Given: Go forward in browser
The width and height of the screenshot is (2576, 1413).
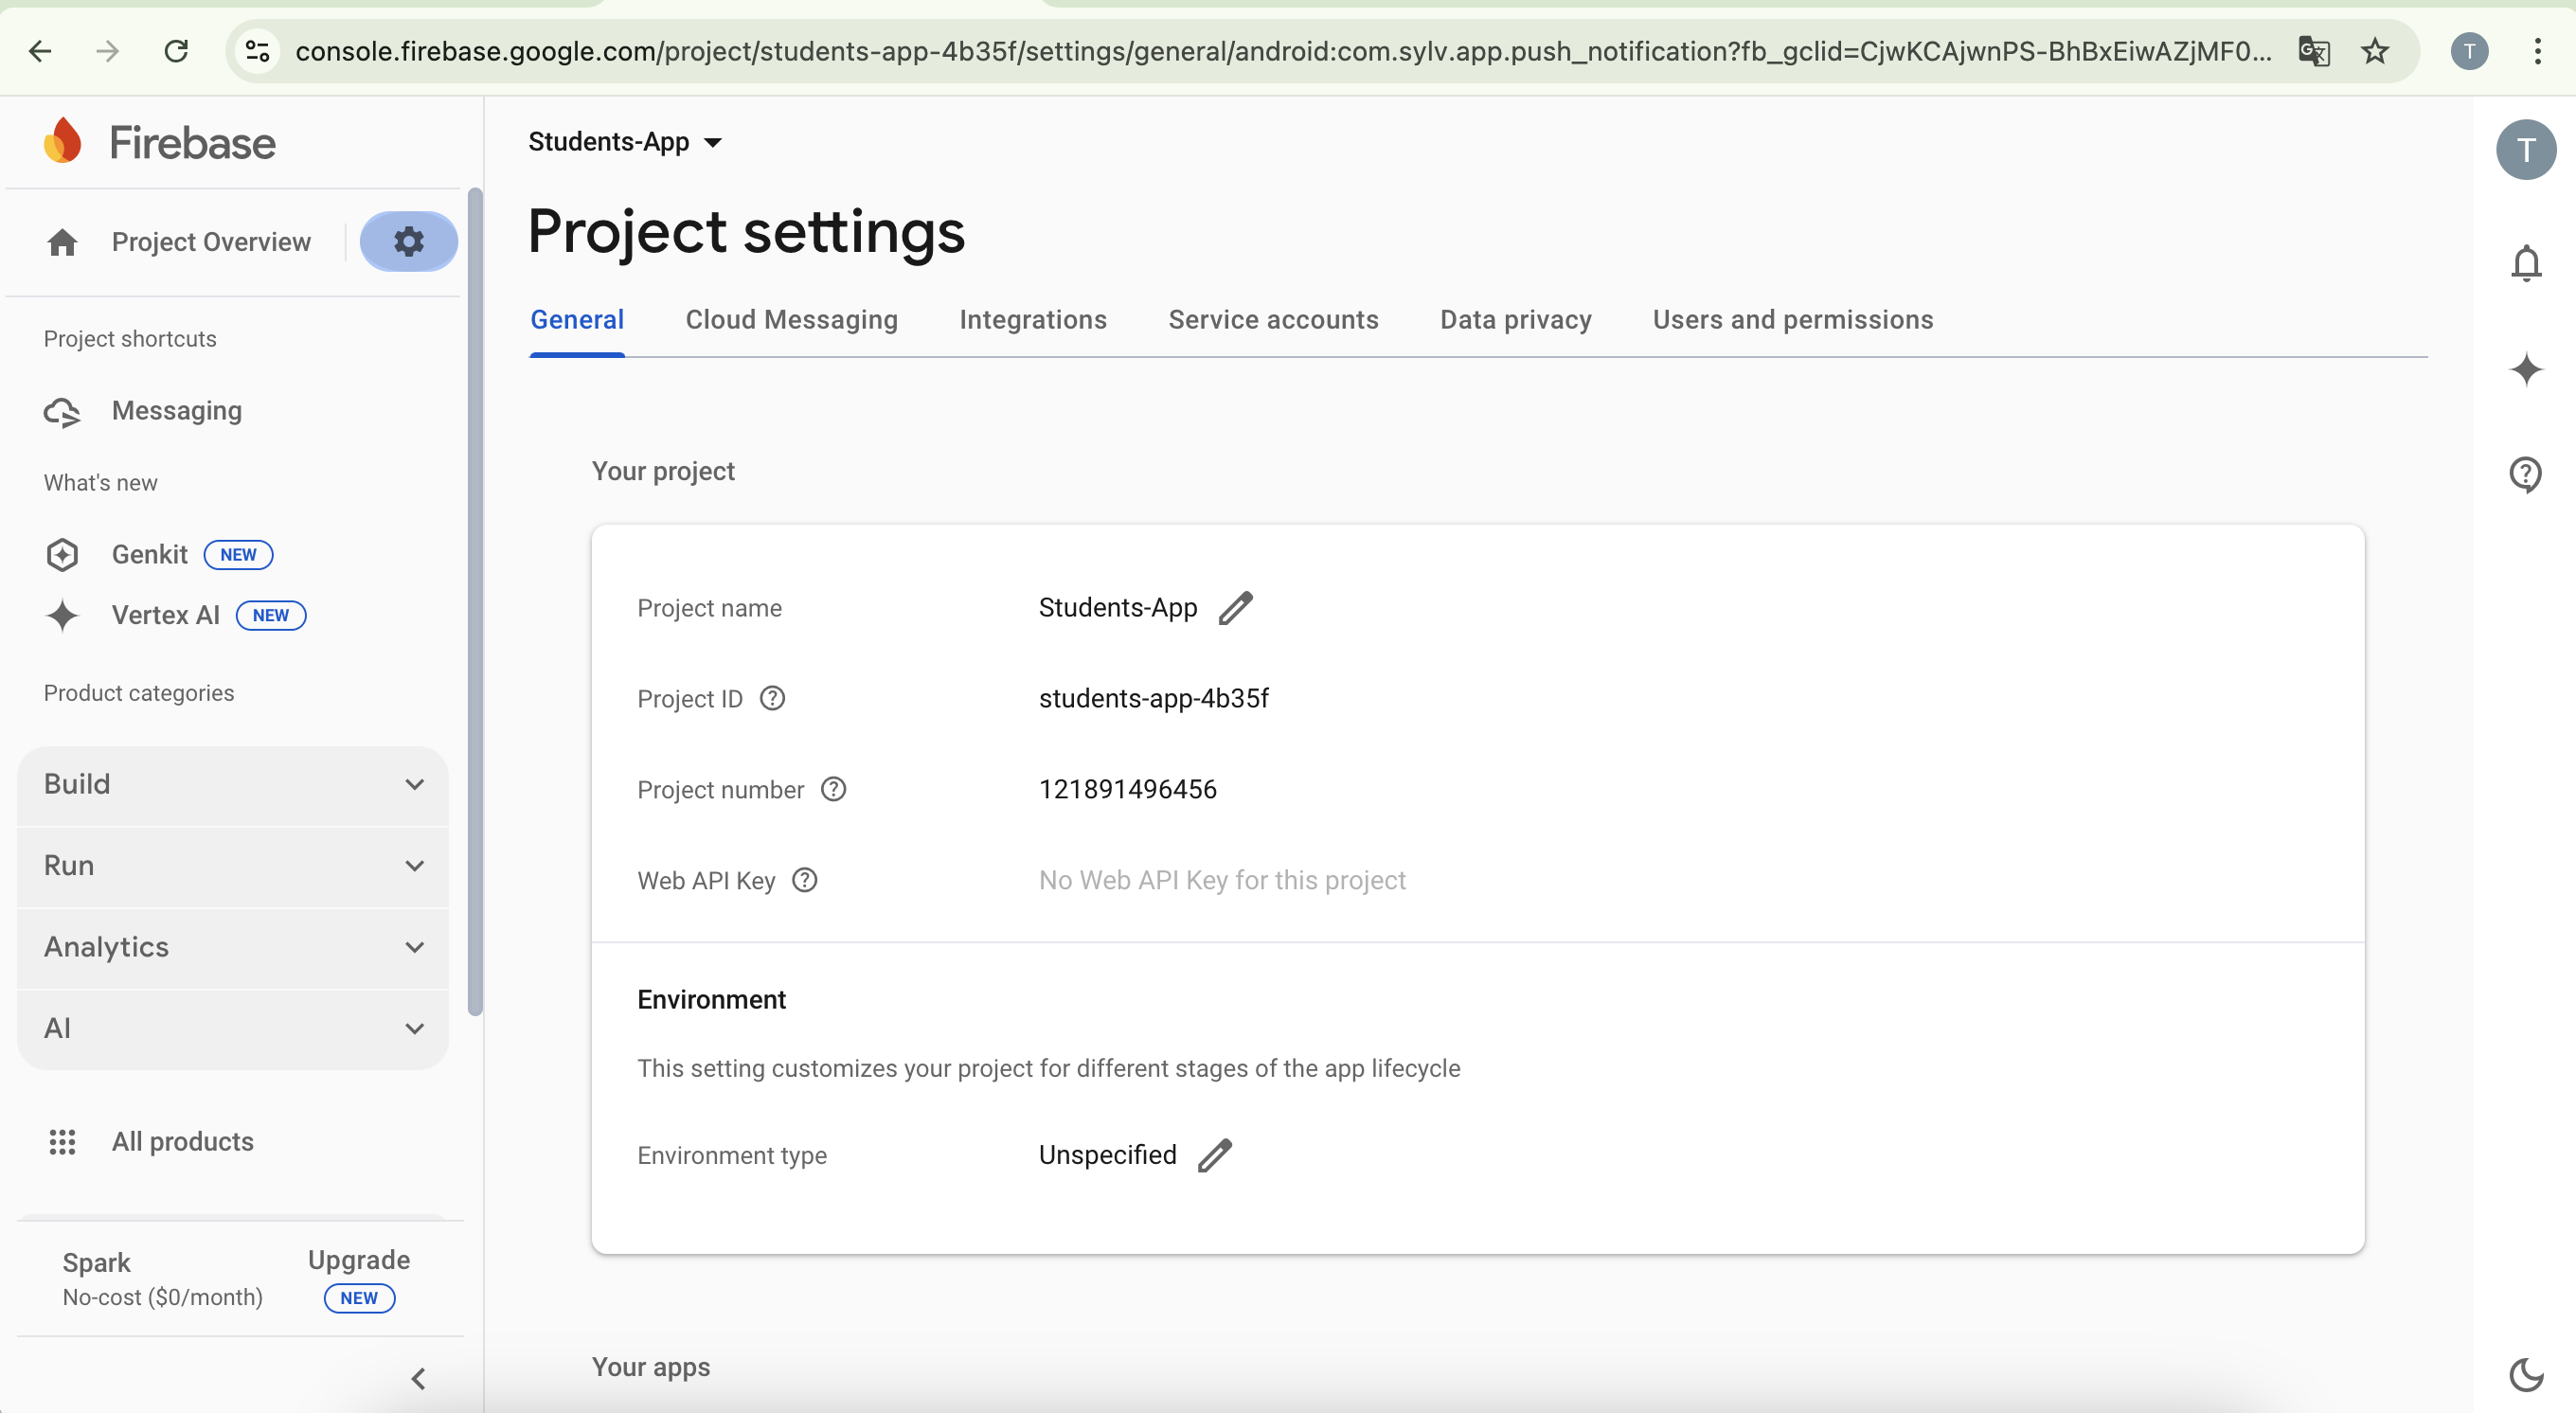Looking at the screenshot, I should pyautogui.click(x=107, y=50).
